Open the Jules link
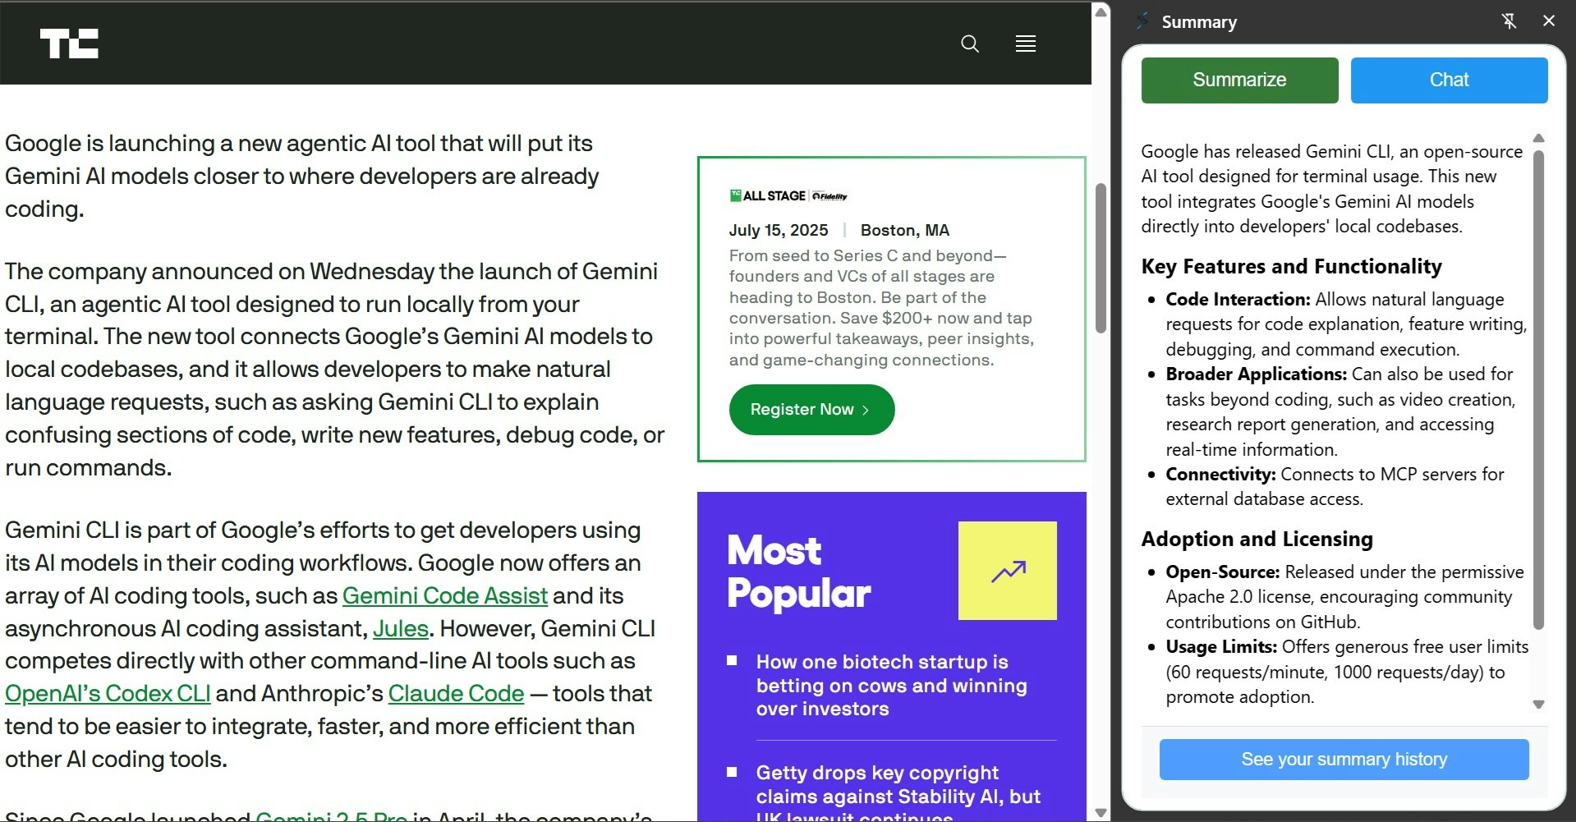 (401, 628)
